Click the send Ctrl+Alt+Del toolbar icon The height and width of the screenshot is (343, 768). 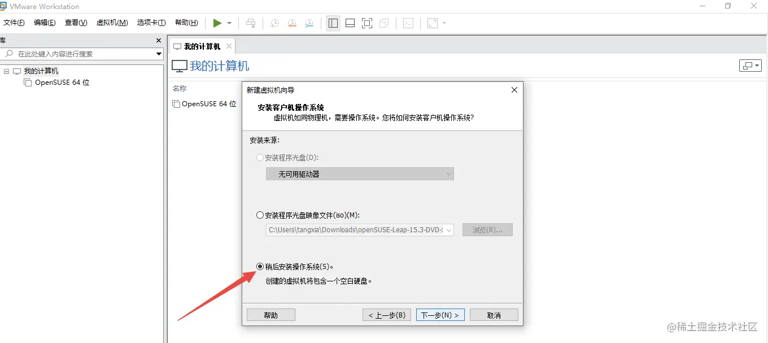(x=251, y=23)
